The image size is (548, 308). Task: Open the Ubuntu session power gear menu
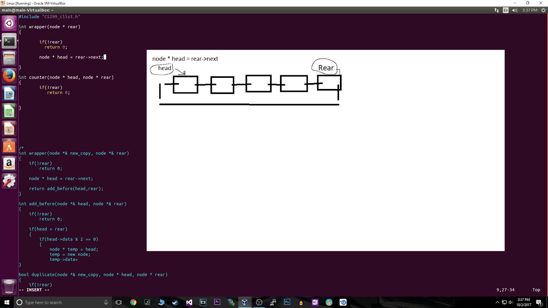pyautogui.click(x=542, y=10)
